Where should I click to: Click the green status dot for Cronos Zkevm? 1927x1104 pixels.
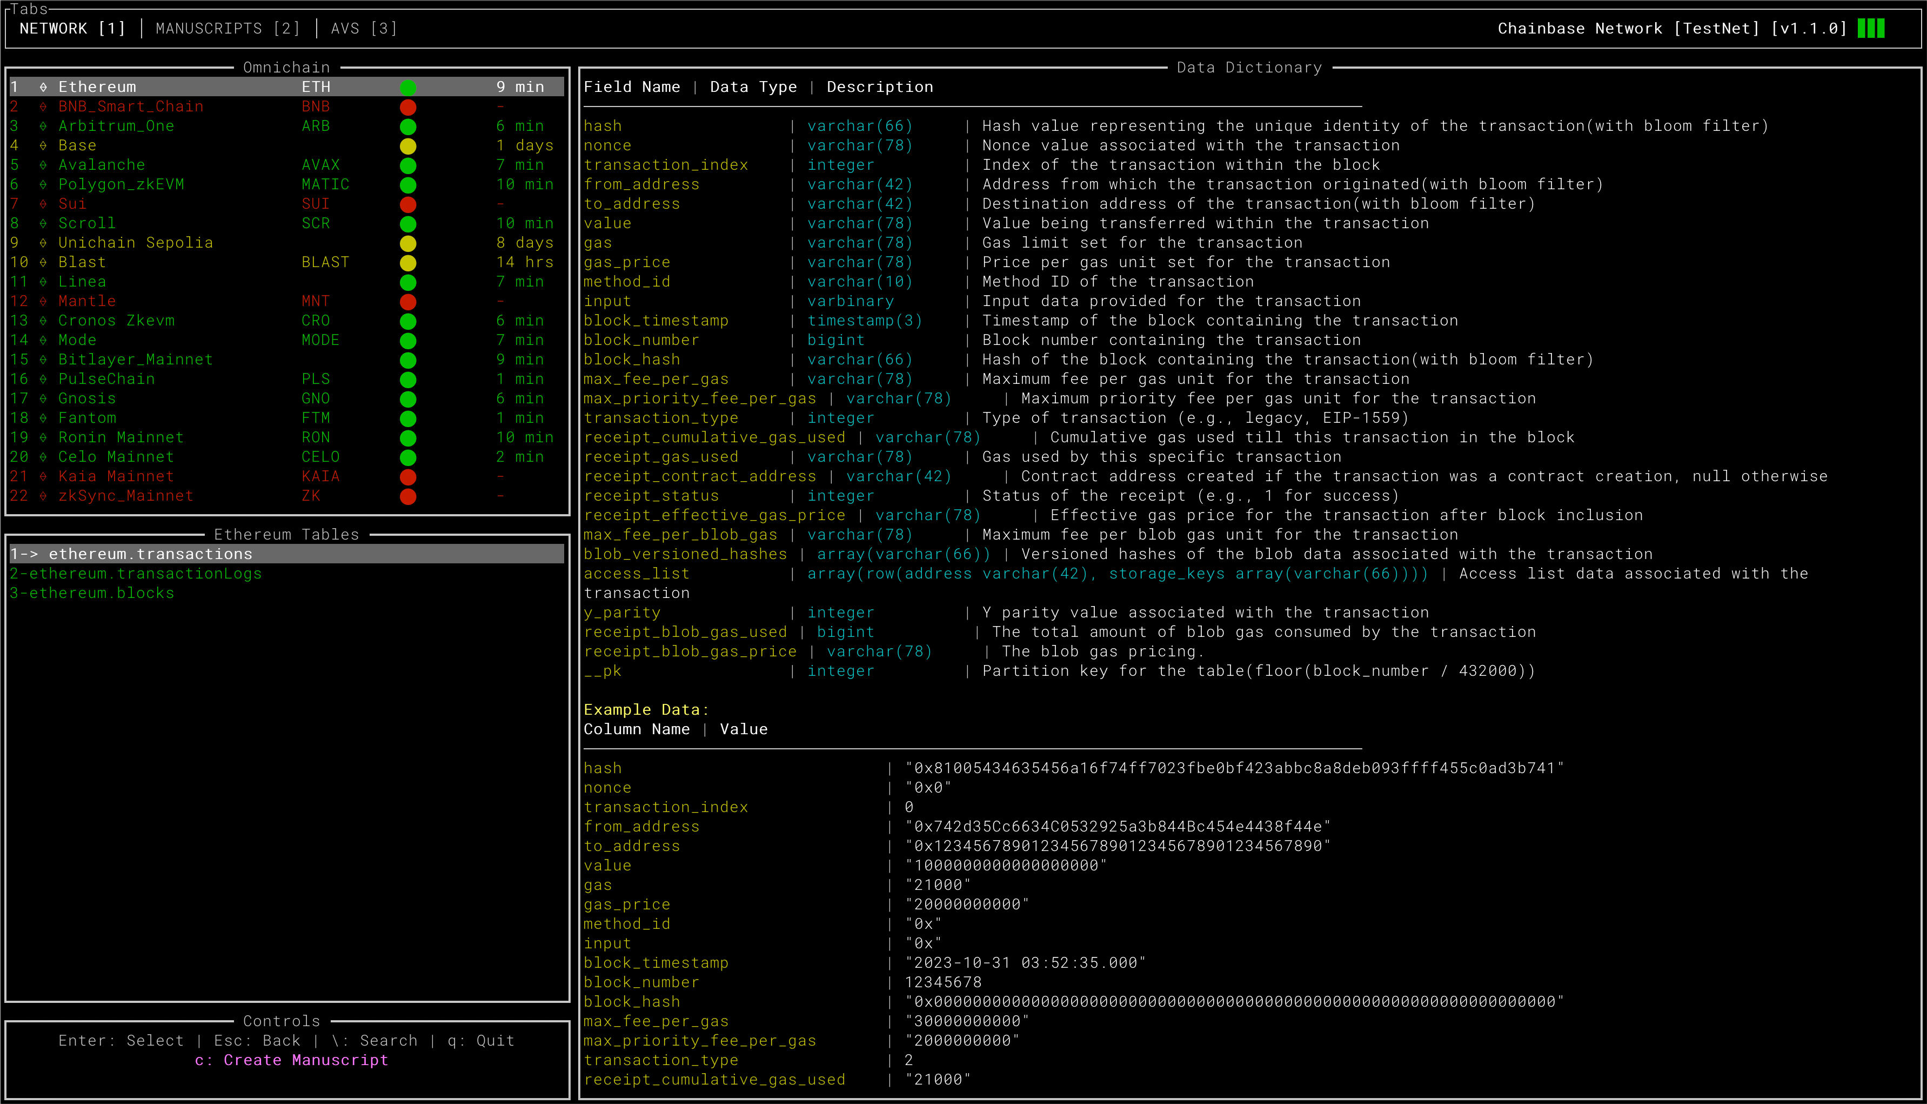point(407,321)
